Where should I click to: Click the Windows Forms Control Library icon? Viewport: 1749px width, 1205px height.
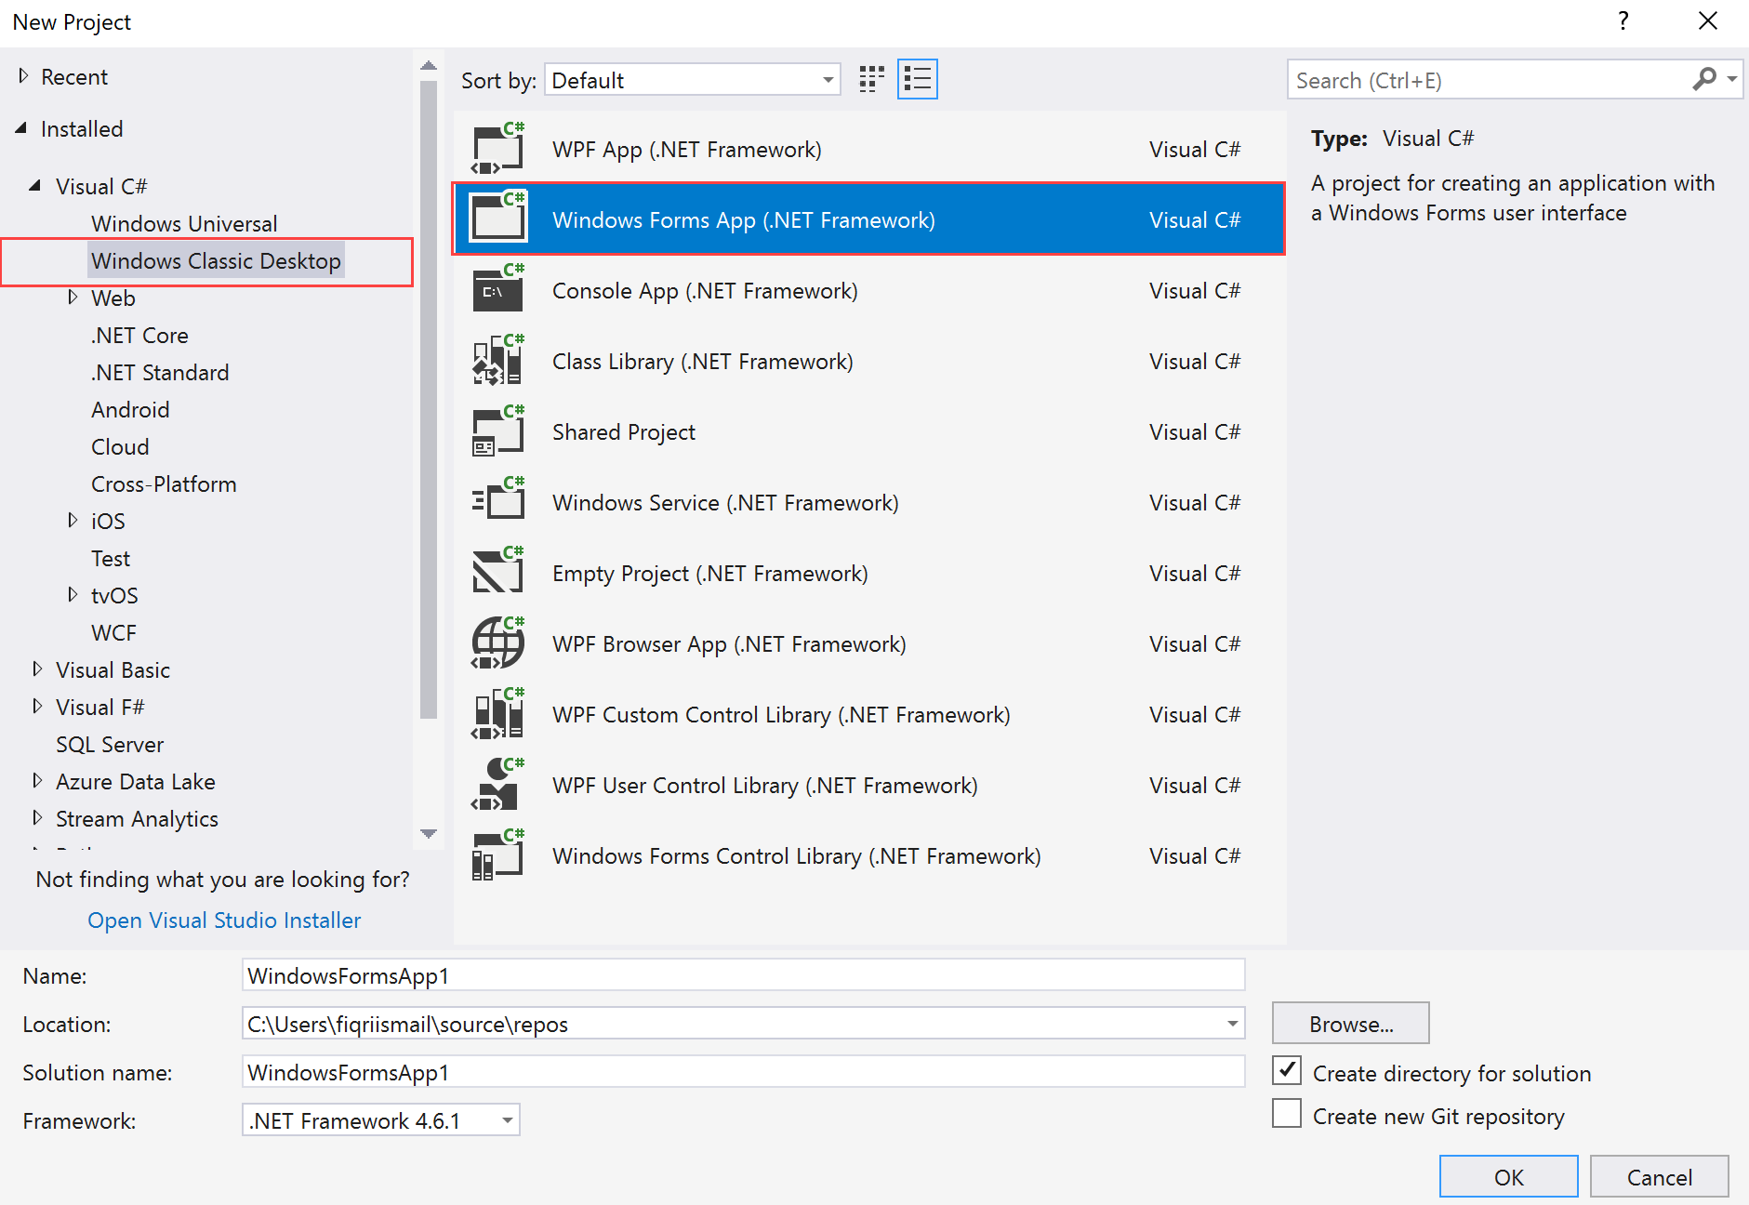point(498,855)
